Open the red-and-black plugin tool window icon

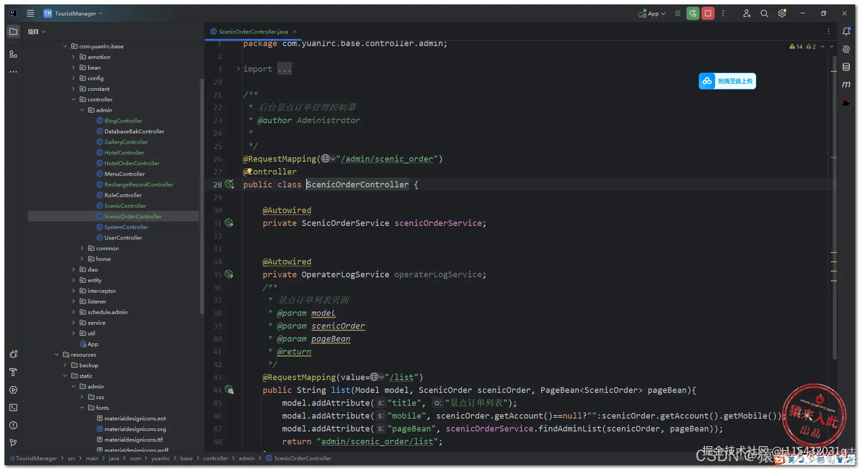point(846,102)
